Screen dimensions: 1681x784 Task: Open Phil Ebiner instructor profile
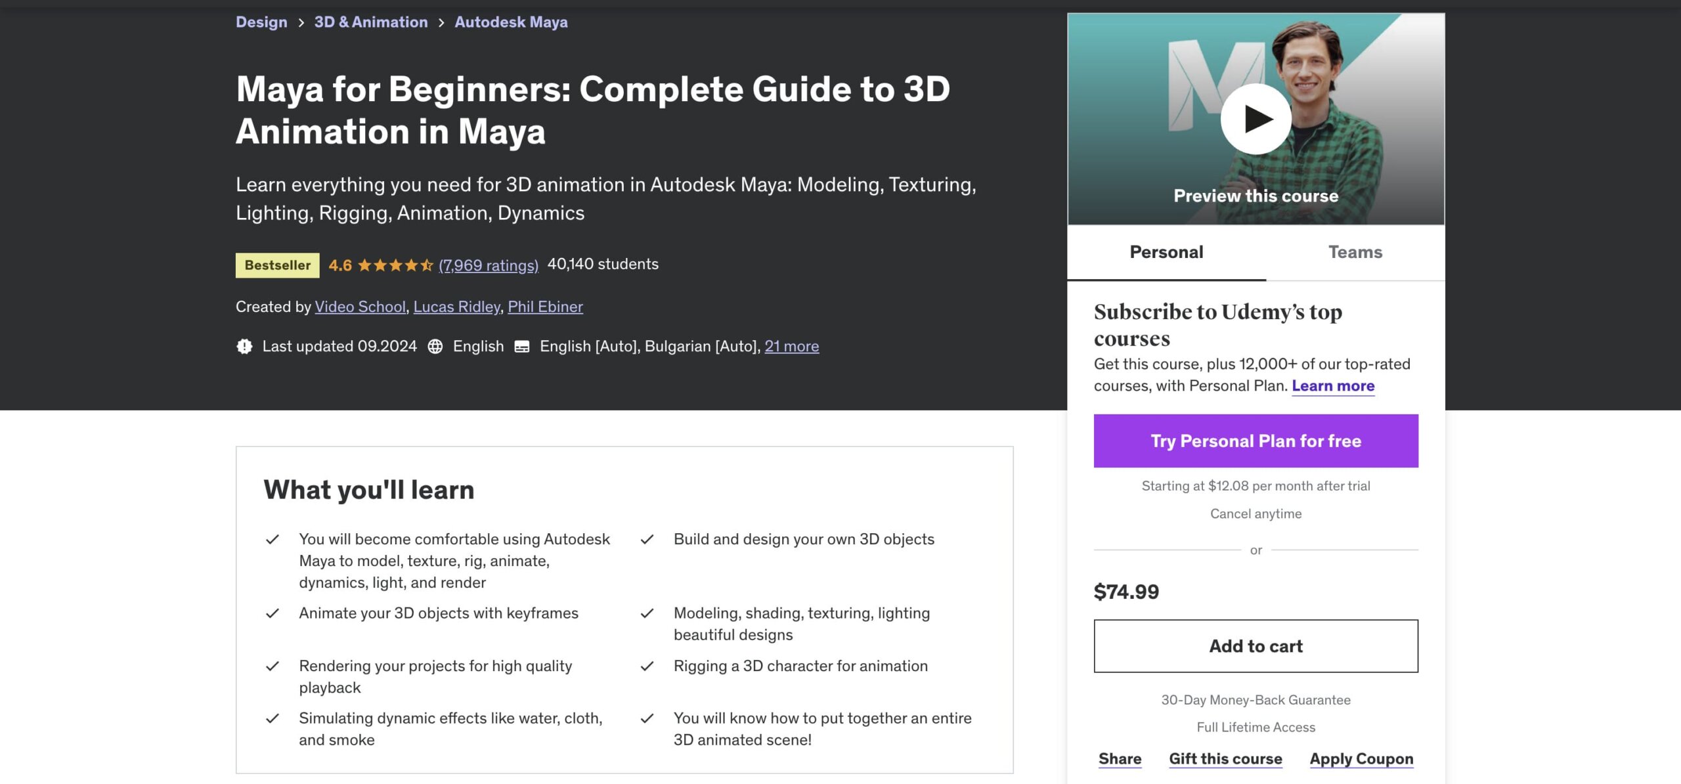click(x=545, y=307)
